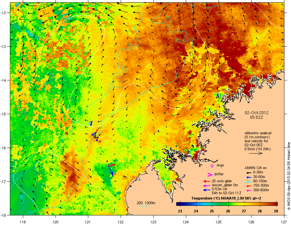This screenshot has width=291, height=225.
Task: Click the magenta Argo circle marker in legend
Action: pyautogui.click(x=212, y=166)
